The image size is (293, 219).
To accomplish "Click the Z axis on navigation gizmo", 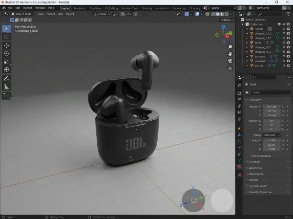I will [x=224, y=27].
